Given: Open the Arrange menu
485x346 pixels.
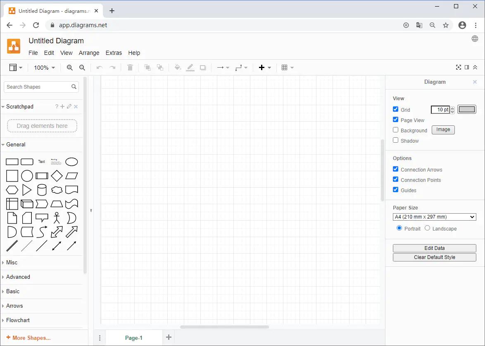Looking at the screenshot, I should [89, 53].
